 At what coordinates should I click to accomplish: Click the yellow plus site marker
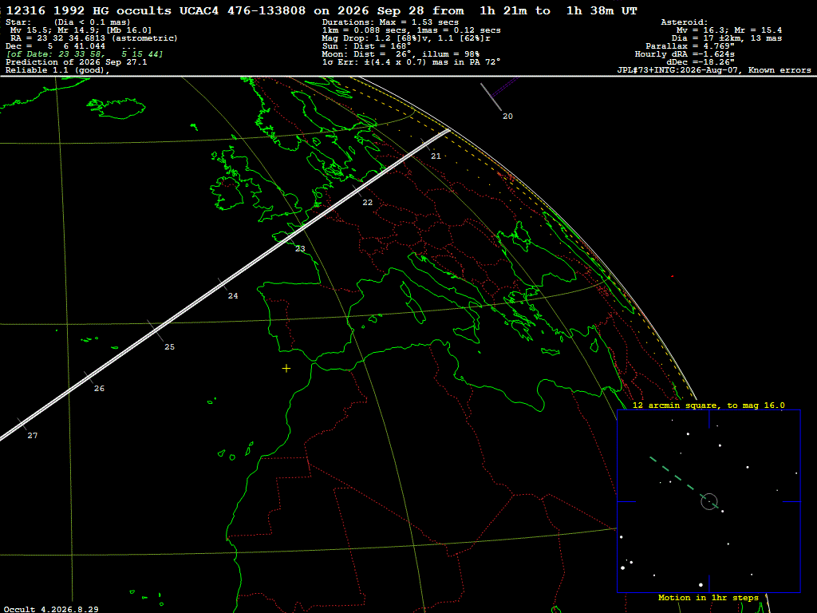point(286,369)
